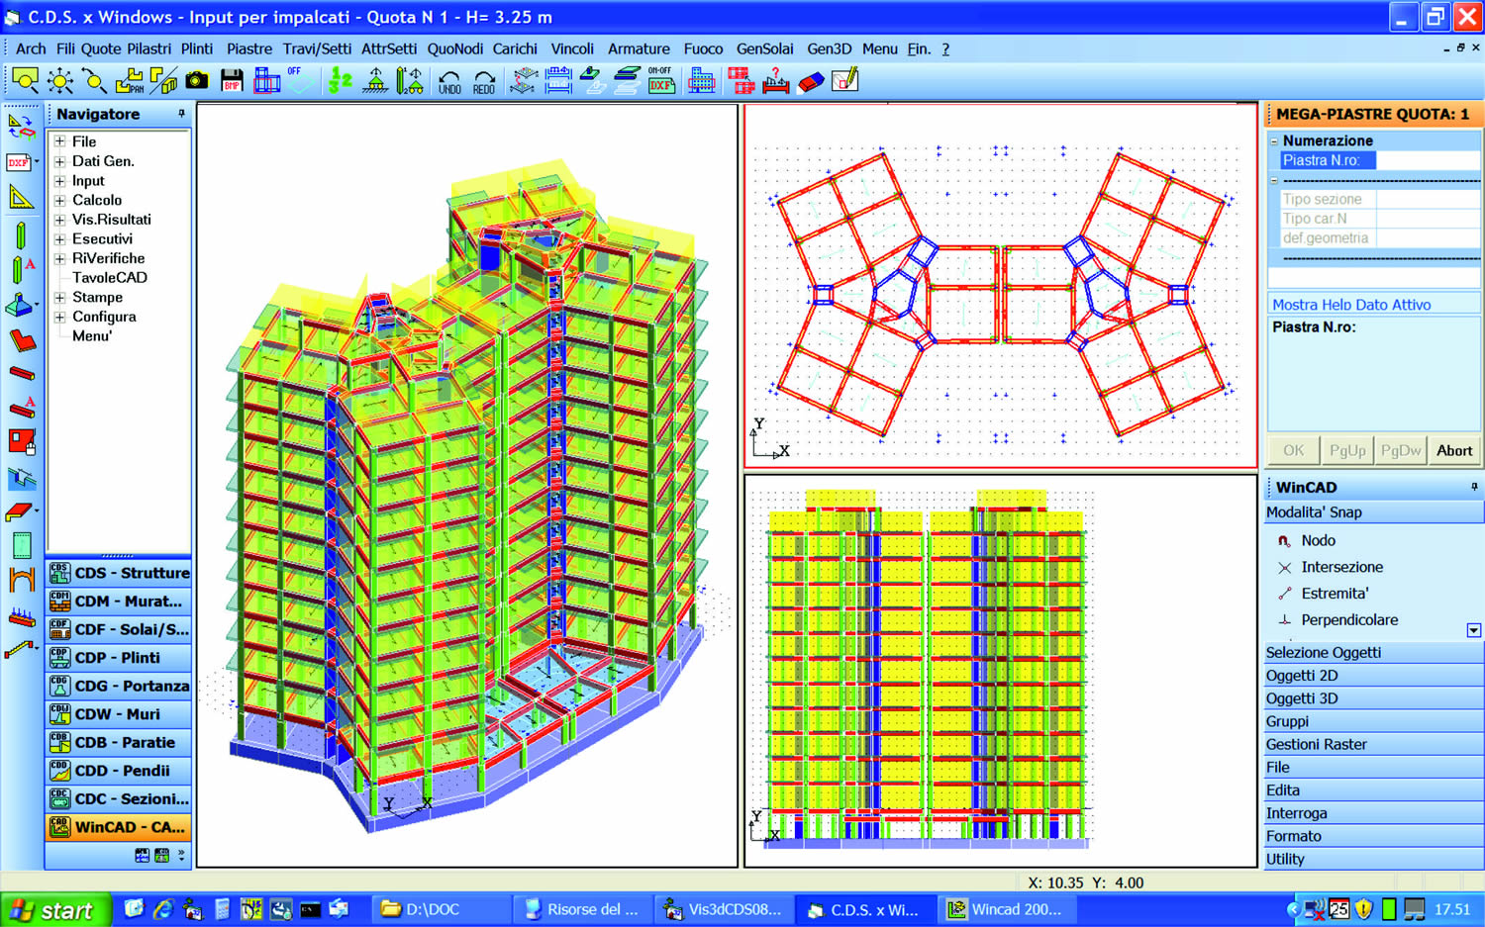The image size is (1485, 927).
Task: Expand the Configura tree node
Action: tap(60, 317)
